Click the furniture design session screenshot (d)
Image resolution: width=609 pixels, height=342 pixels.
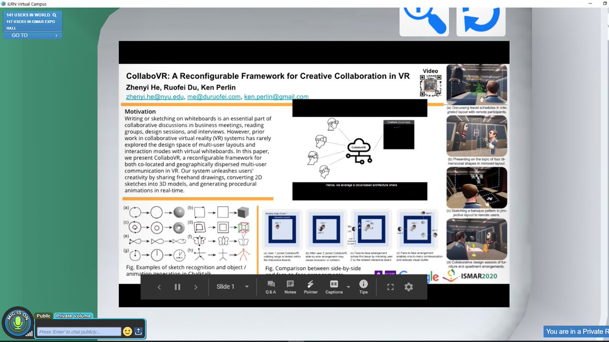[477, 239]
